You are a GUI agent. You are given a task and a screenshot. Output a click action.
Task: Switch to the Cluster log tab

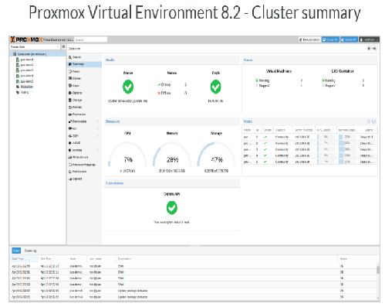[30, 251]
